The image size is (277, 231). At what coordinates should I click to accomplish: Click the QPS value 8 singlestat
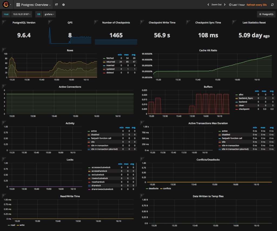pyautogui.click(x=70, y=35)
